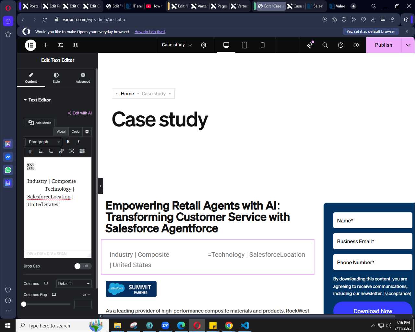
Task: Open the Finder search icon in Elementor
Action: point(325,45)
